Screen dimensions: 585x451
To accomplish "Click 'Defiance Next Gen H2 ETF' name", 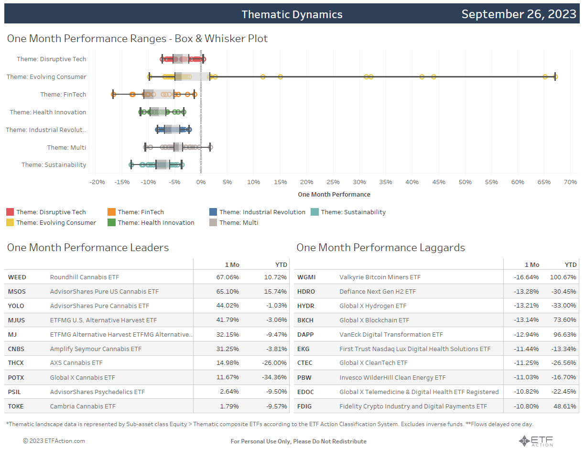I will point(378,292).
